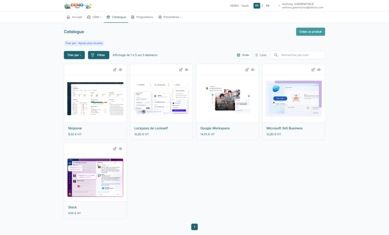The image size is (389, 235).
Task: Click the edit icon on Microsoft 365 Business card
Action: click(x=313, y=70)
